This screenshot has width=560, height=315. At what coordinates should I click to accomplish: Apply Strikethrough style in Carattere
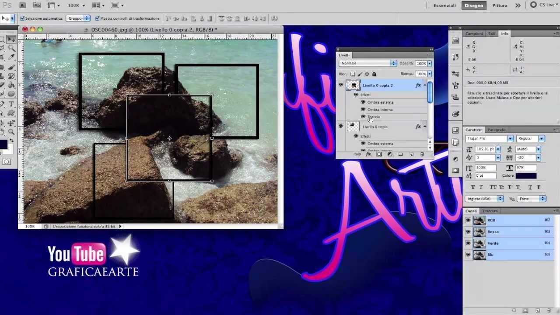(x=539, y=187)
